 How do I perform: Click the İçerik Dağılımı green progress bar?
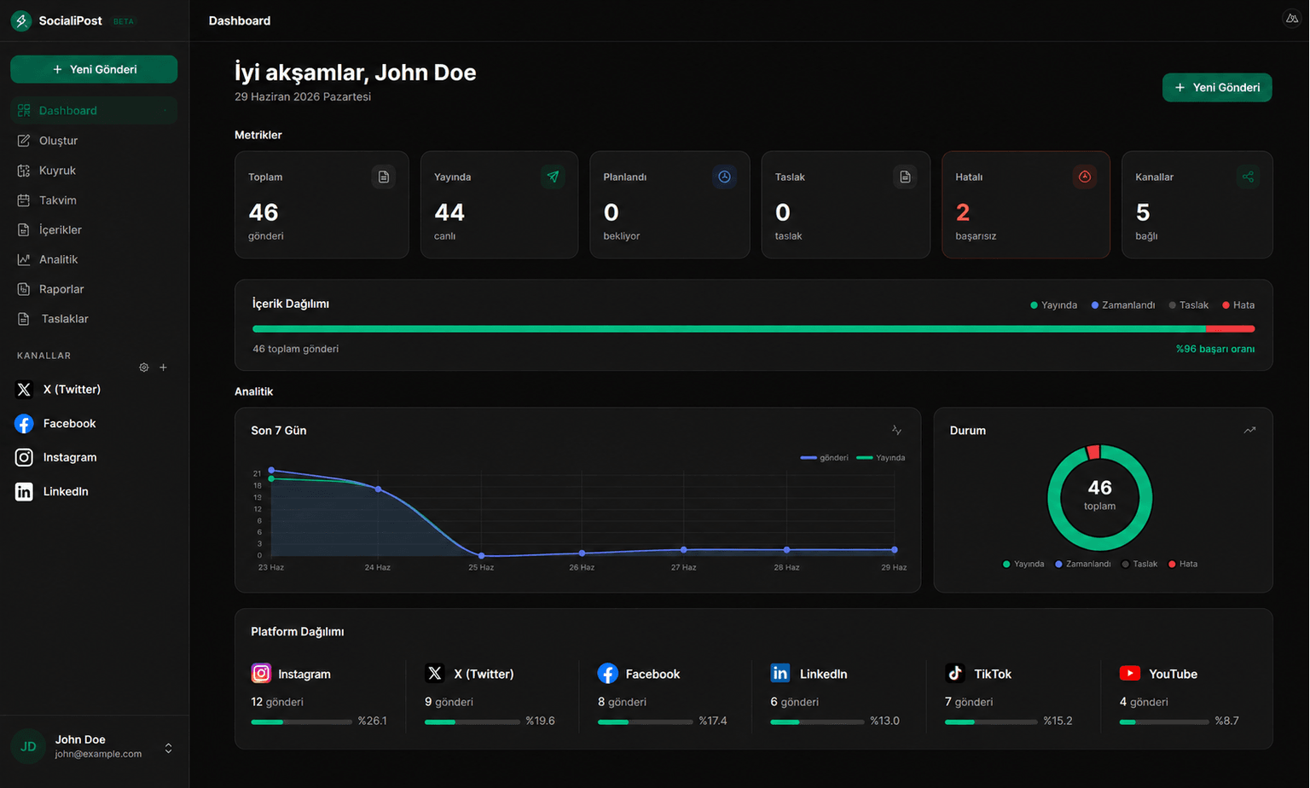coord(729,328)
